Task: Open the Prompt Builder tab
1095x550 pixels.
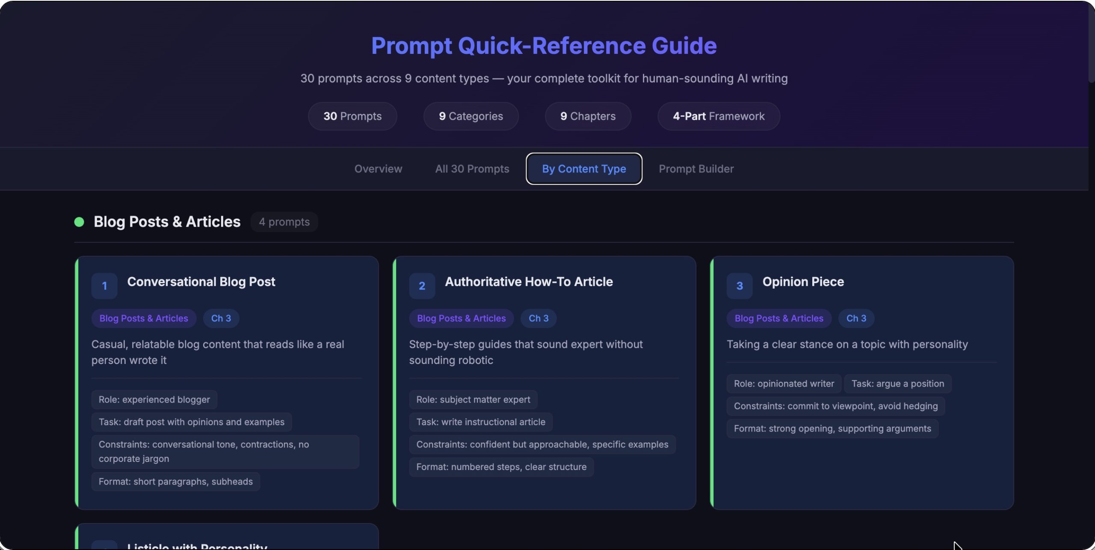Action: pyautogui.click(x=696, y=169)
